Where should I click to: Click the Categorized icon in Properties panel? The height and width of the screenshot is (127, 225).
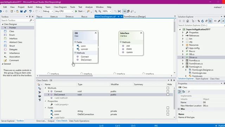[180, 92]
